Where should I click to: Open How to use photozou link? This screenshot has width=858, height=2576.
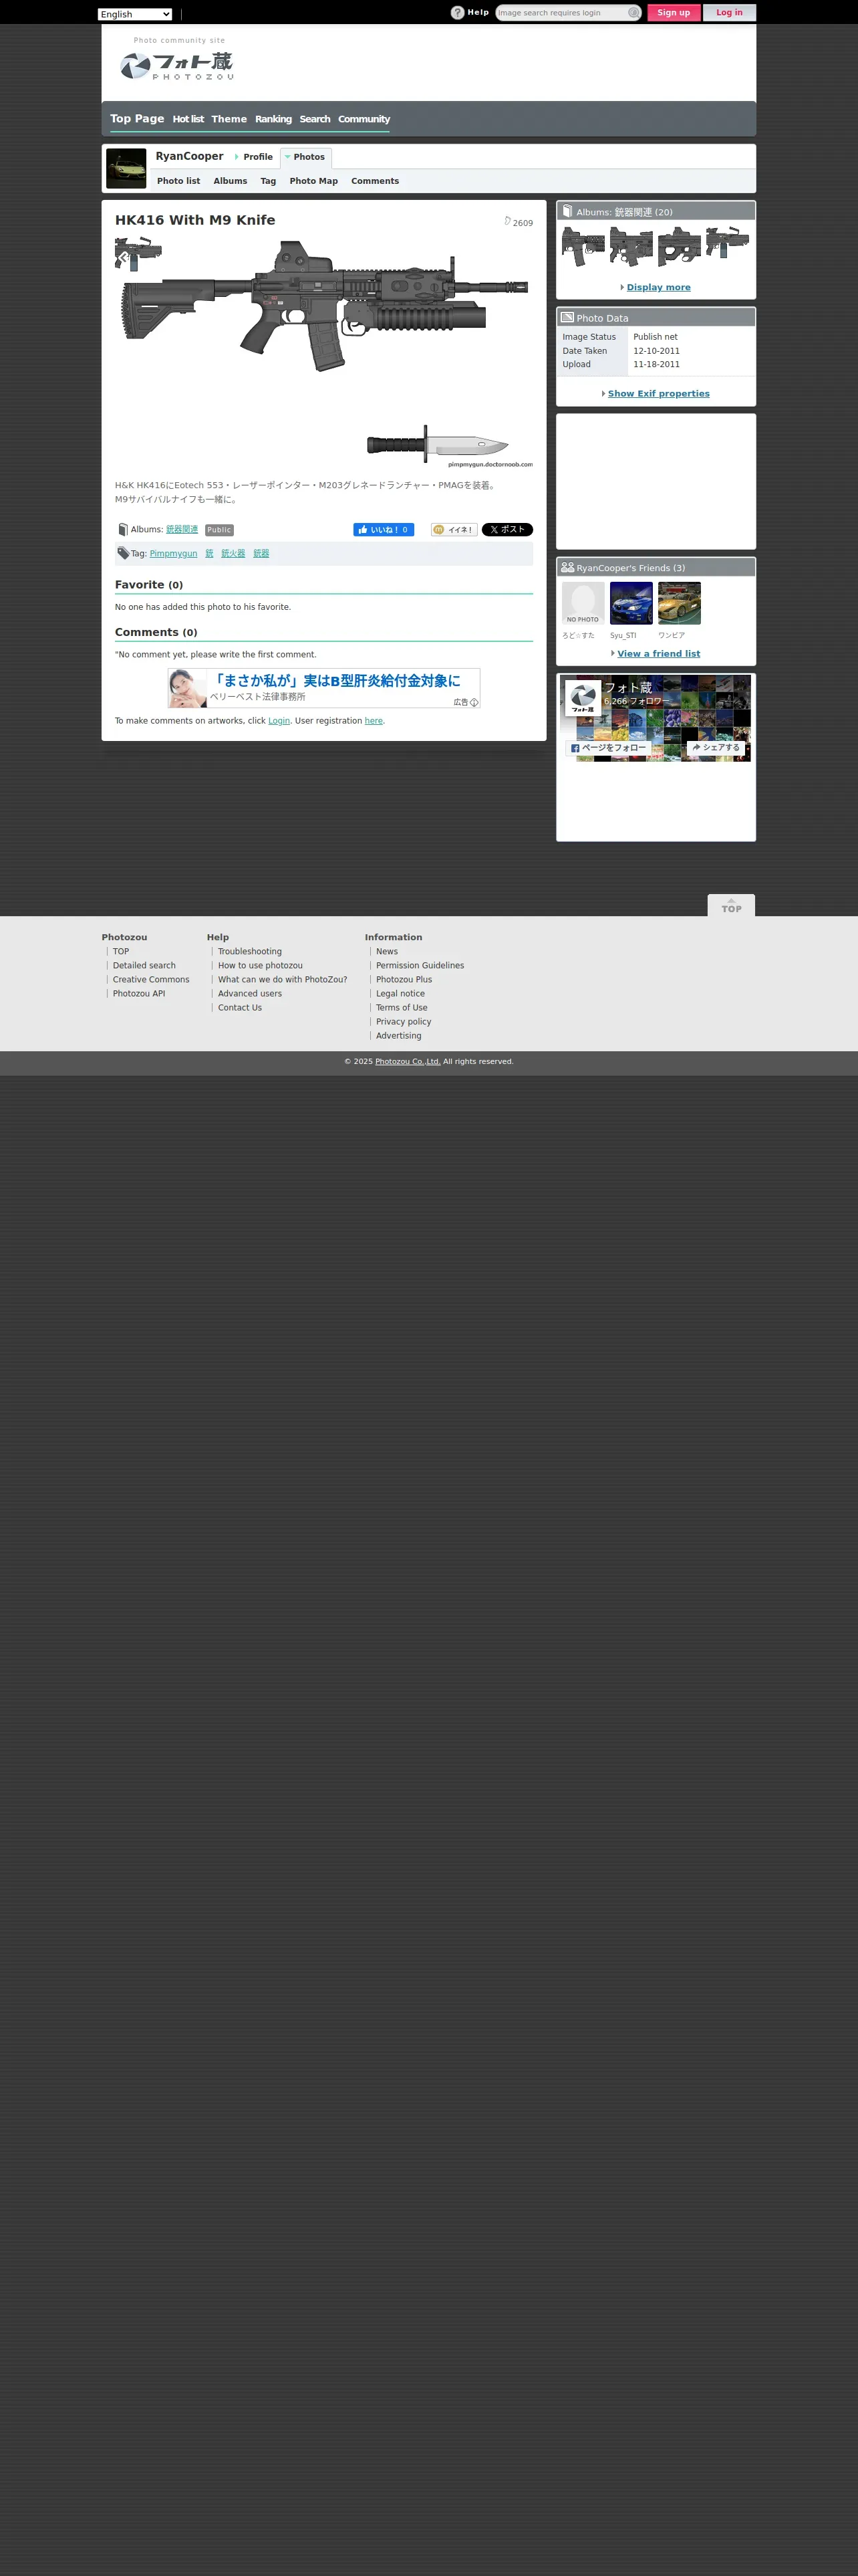pyautogui.click(x=260, y=966)
